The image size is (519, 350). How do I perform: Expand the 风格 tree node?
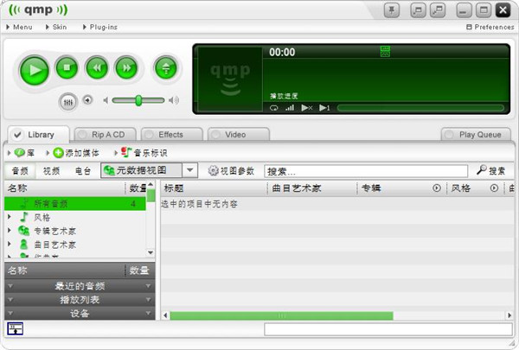10,217
